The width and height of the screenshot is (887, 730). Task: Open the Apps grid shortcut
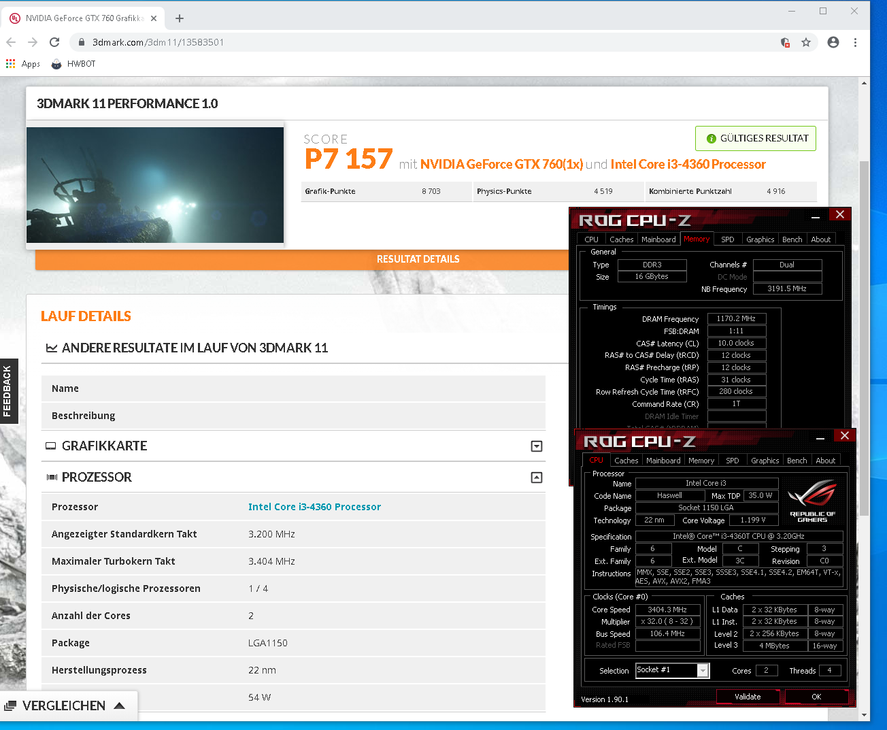pyautogui.click(x=23, y=64)
